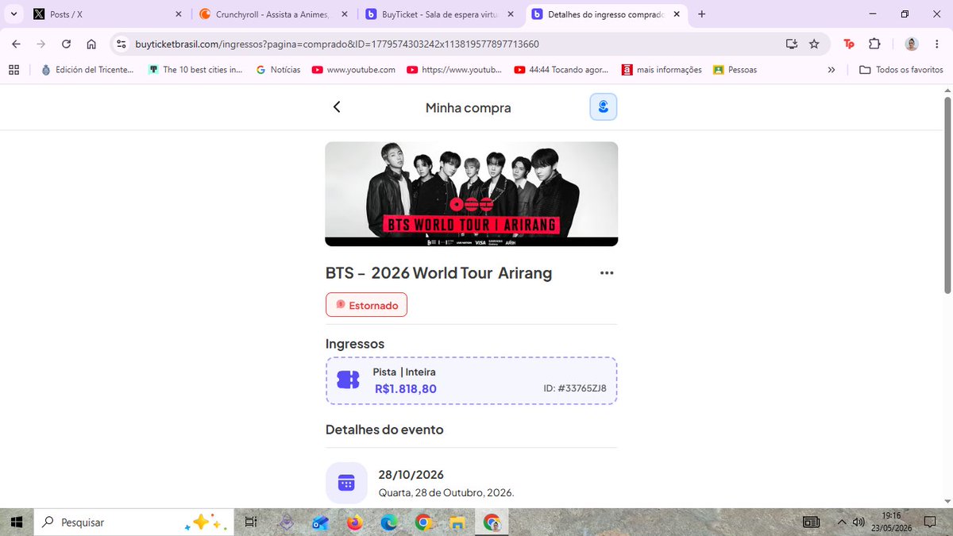Open the apps grid in bookmarks bar
The width and height of the screenshot is (953, 536).
pos(14,70)
